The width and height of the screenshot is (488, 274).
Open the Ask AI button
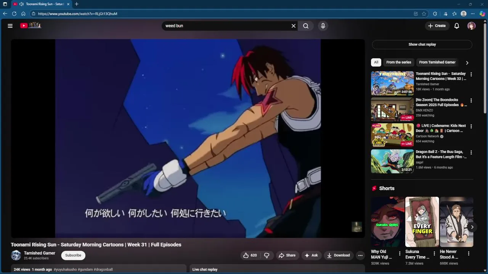311,255
